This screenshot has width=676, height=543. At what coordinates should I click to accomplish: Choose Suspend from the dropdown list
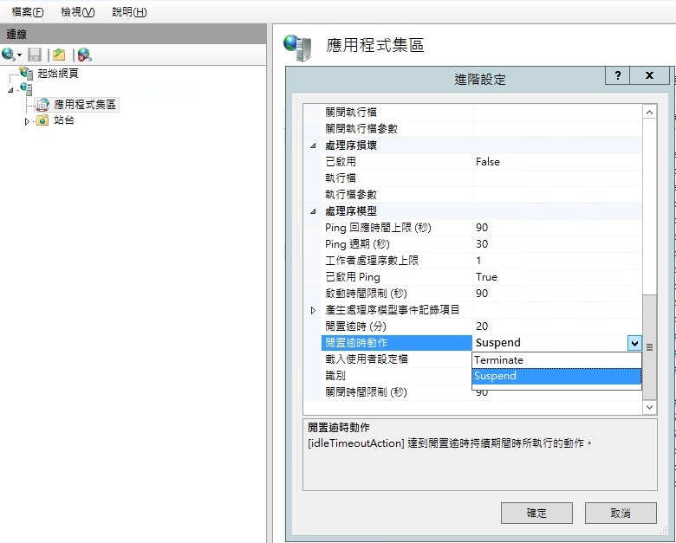[x=556, y=376]
